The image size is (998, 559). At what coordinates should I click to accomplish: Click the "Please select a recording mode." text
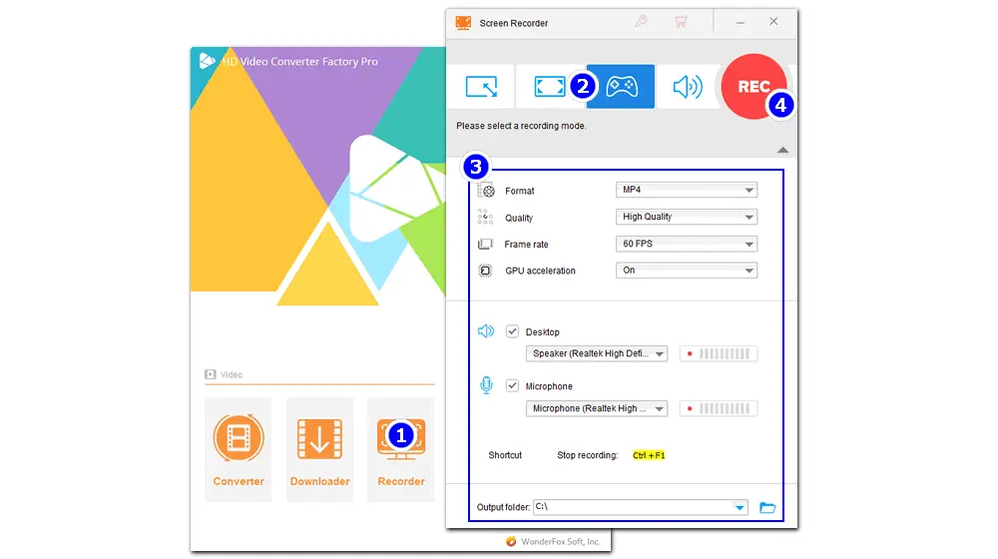[x=521, y=126]
